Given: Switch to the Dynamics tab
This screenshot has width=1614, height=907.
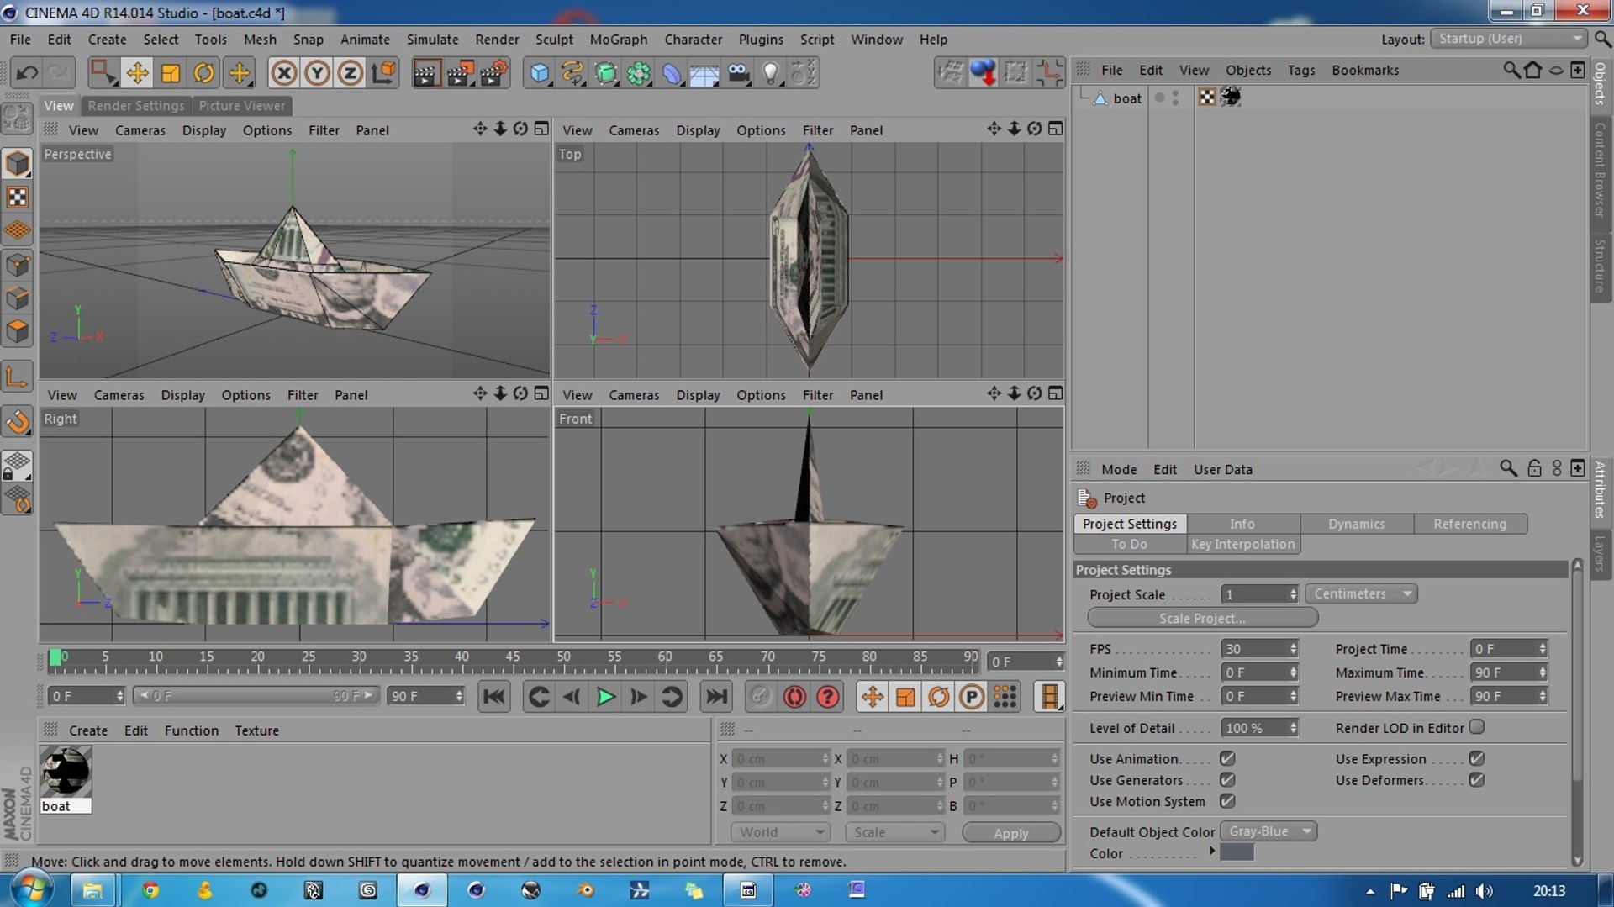Looking at the screenshot, I should (x=1356, y=524).
